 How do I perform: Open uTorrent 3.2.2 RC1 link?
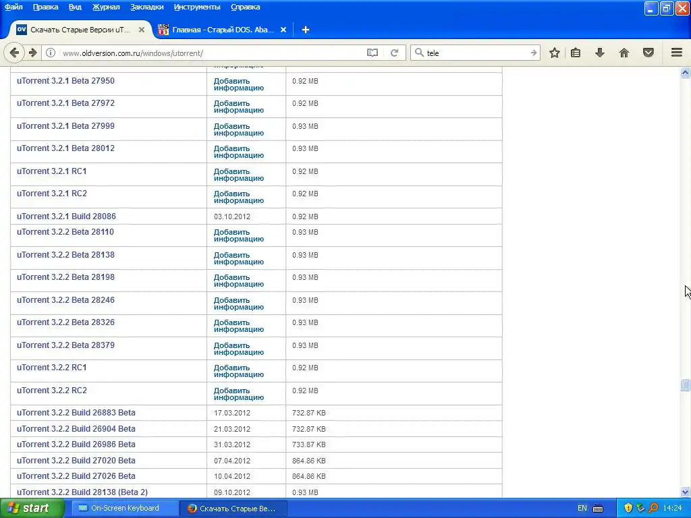coord(51,368)
